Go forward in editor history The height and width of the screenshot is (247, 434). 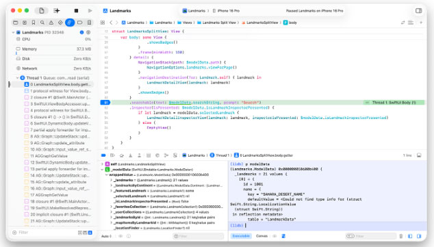117,23
